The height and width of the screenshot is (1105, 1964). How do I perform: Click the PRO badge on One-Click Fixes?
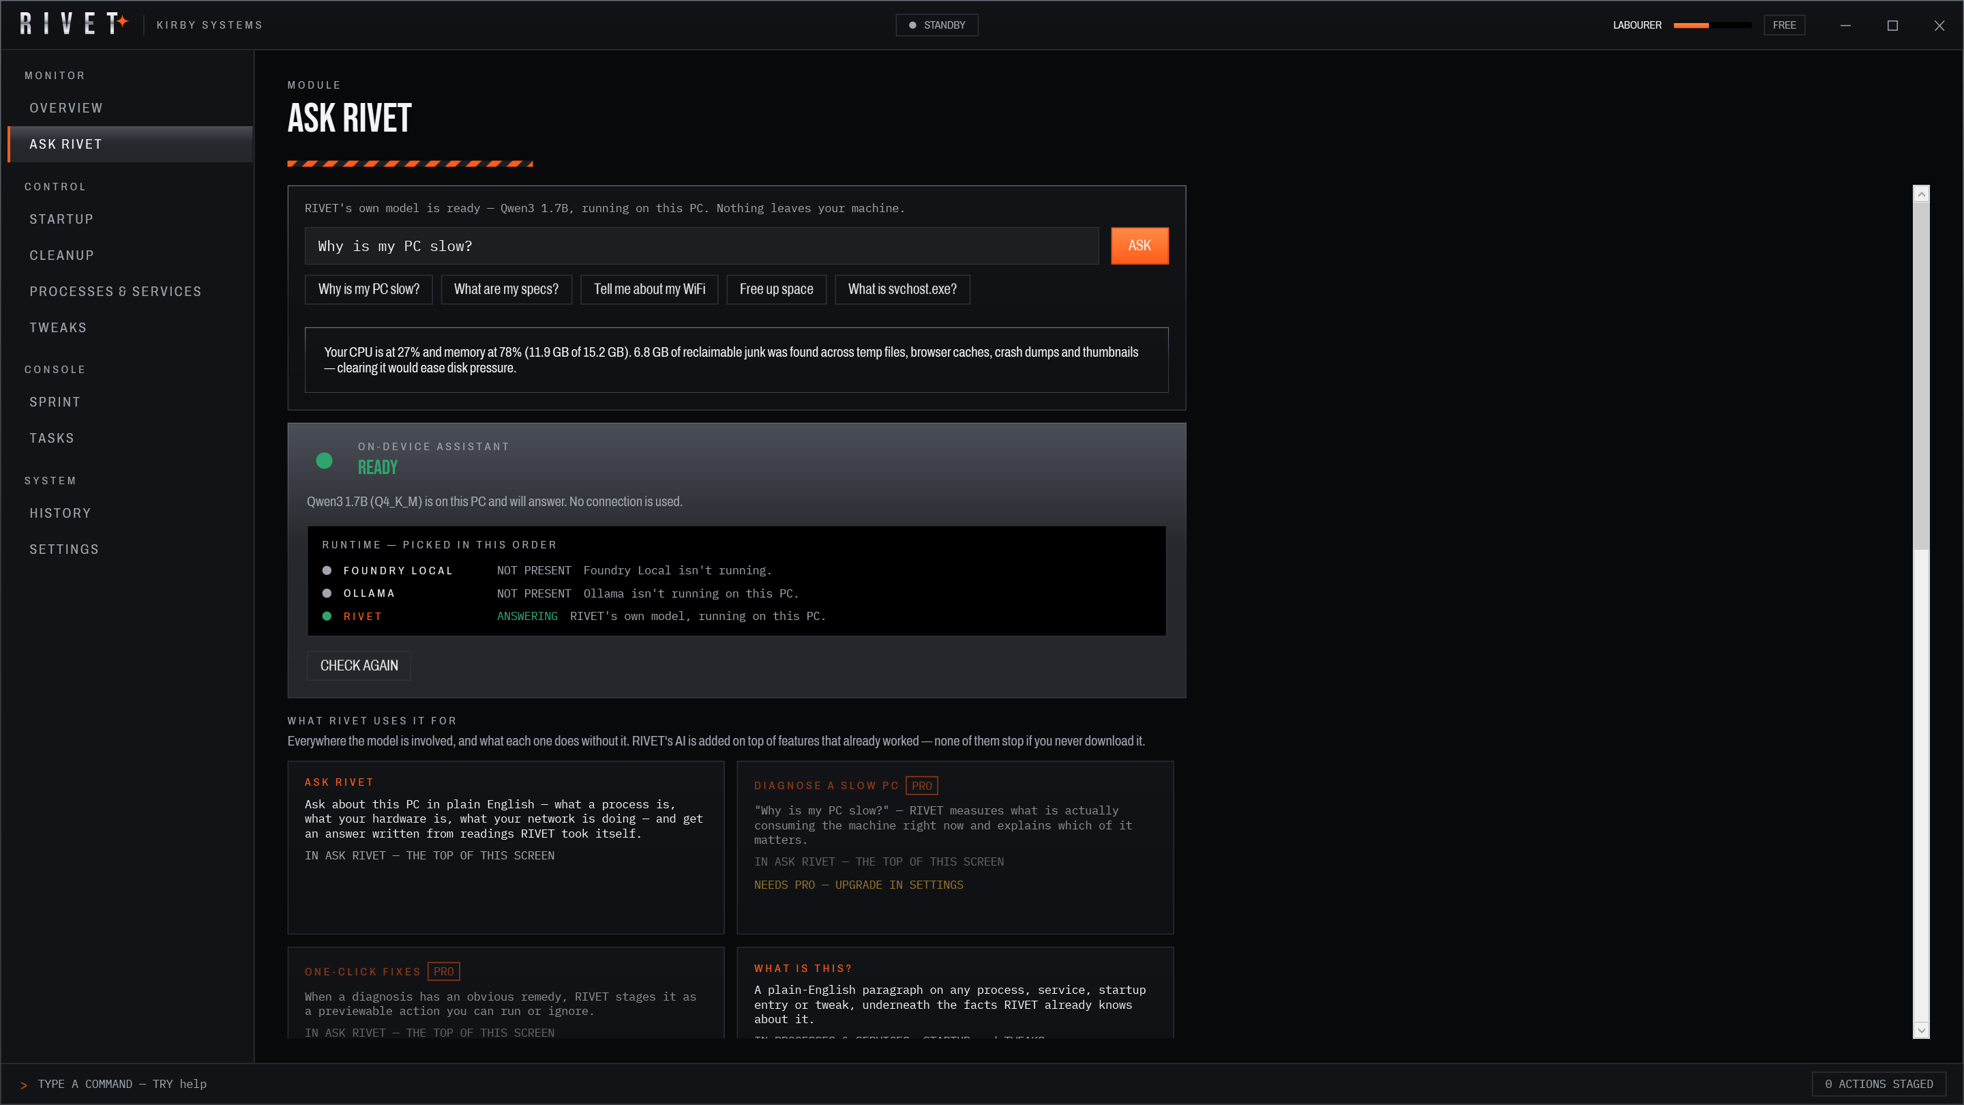(x=443, y=971)
